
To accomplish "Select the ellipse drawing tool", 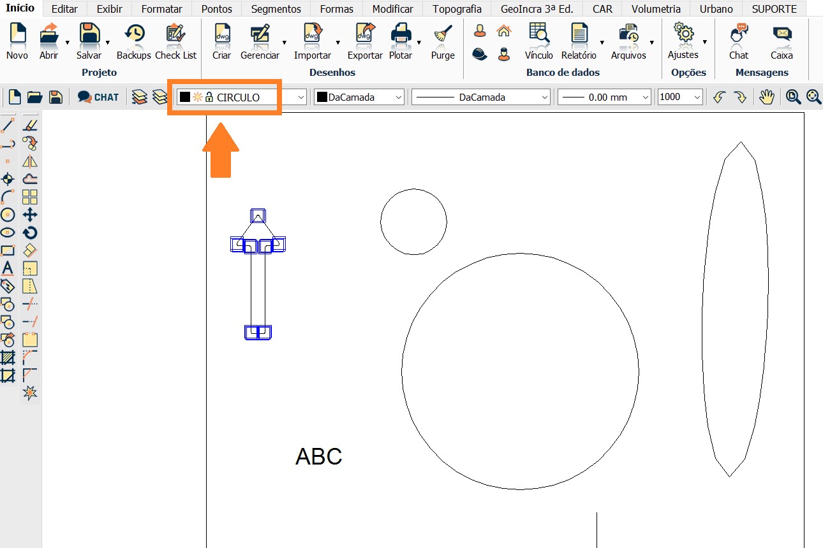I will click(x=8, y=233).
